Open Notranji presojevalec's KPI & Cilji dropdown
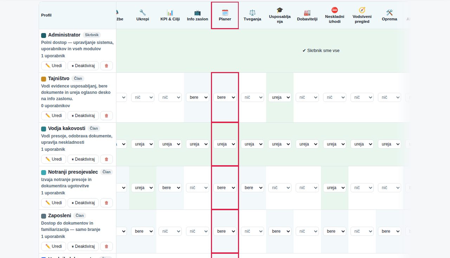Viewport: 450px width, 258px height. point(170,188)
